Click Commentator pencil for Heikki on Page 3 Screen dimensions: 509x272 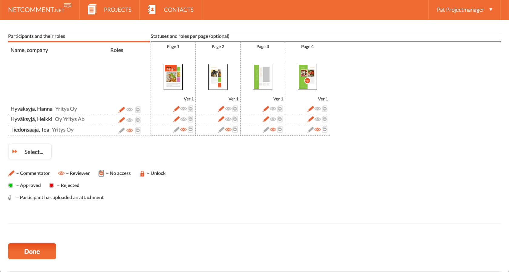click(x=266, y=119)
